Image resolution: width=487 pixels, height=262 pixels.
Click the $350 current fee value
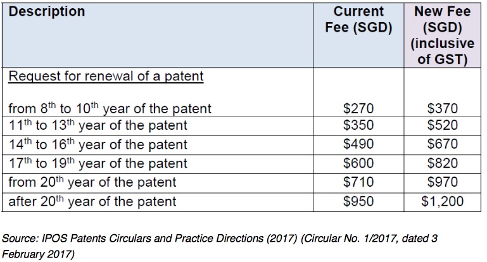click(358, 126)
